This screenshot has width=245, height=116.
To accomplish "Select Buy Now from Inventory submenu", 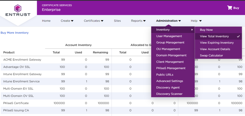I will pos(206,30).
